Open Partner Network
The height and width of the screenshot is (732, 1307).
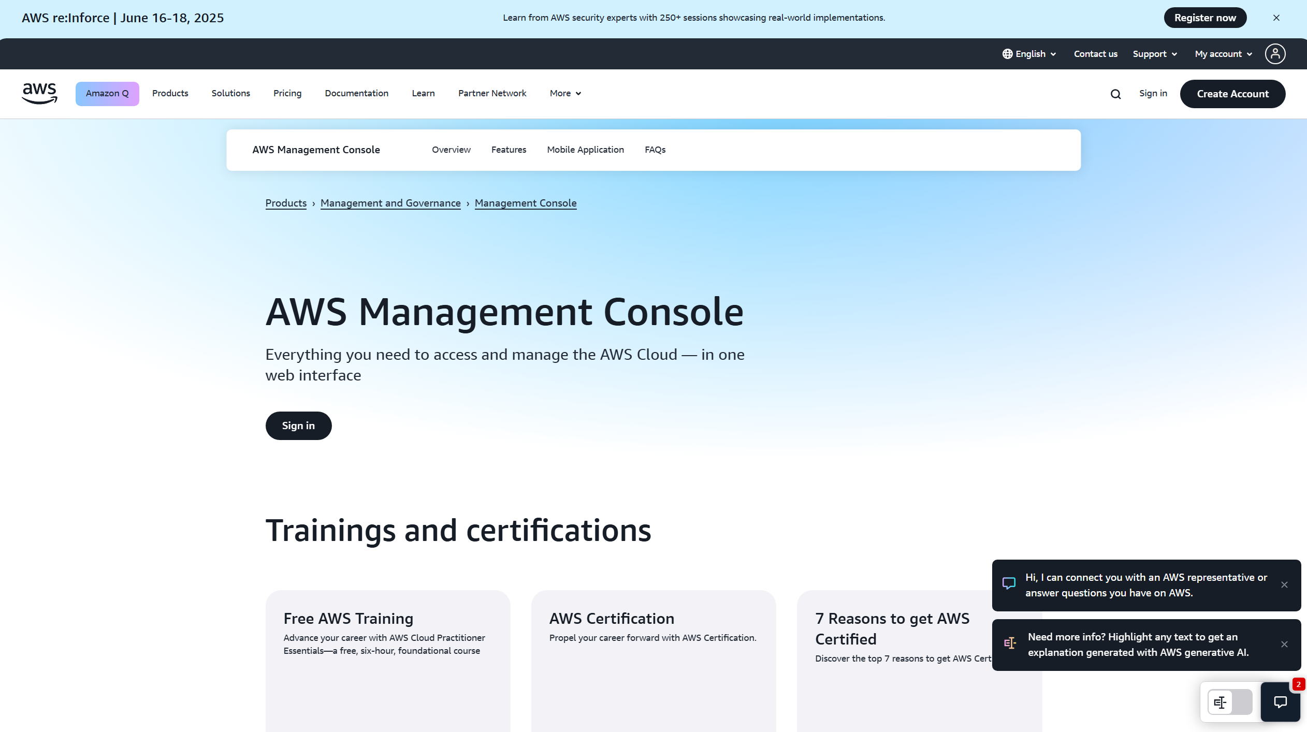coord(492,94)
